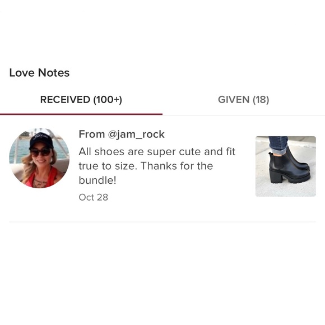Select the Love Notes section heading
This screenshot has height=325, width=325.
pyautogui.click(x=39, y=73)
